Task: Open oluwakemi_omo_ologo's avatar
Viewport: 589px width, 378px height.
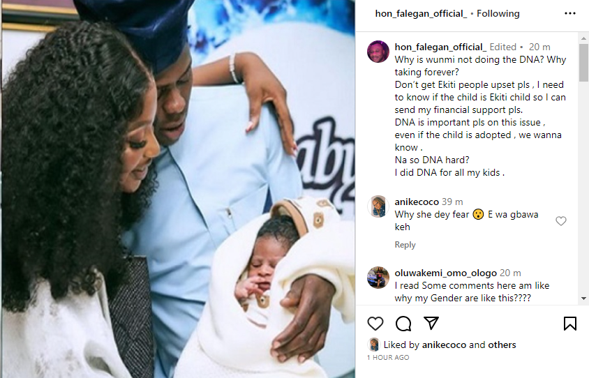Action: [x=378, y=278]
